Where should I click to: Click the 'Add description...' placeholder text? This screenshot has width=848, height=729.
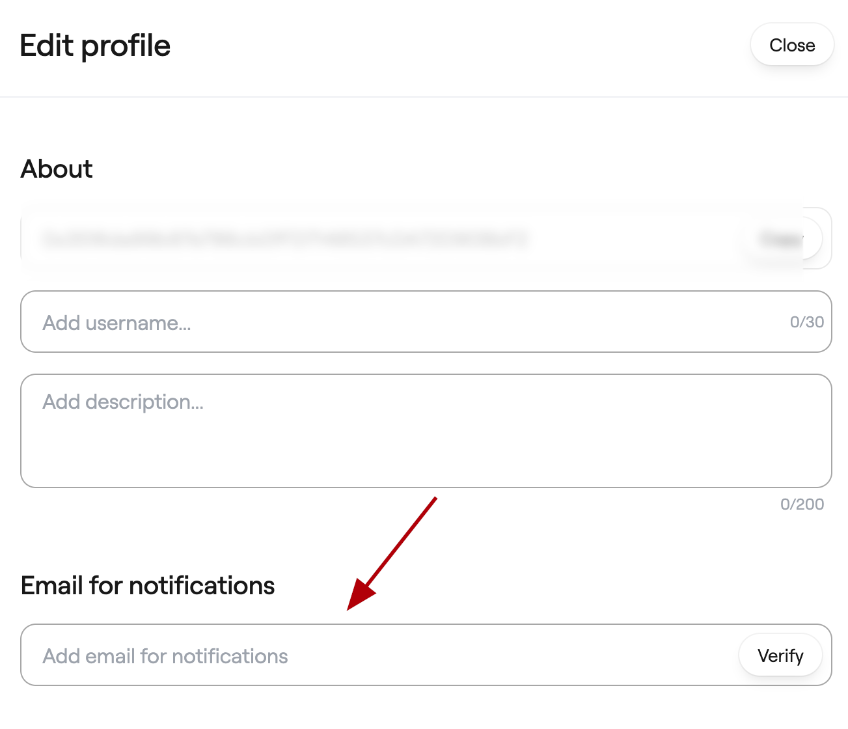123,402
